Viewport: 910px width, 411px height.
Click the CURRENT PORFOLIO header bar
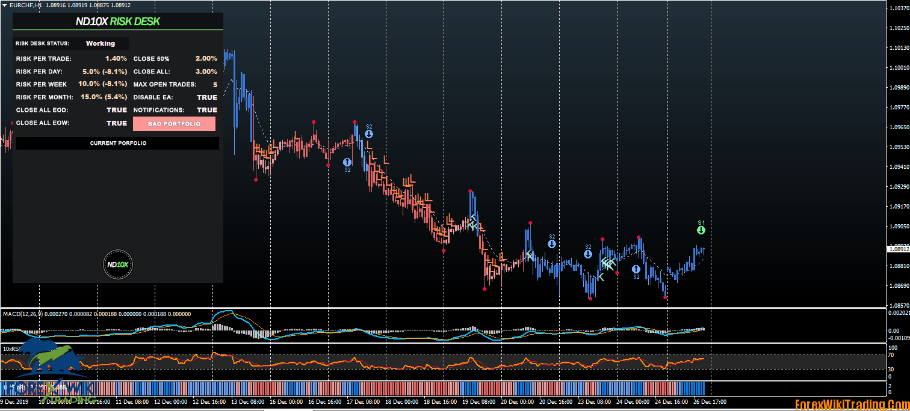pyautogui.click(x=118, y=144)
